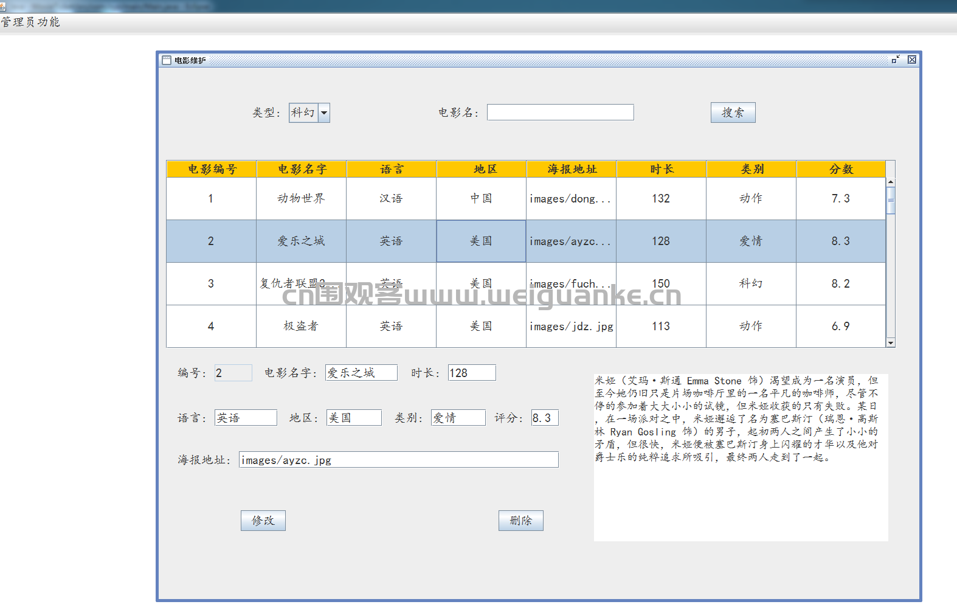957x610 pixels.
Task: Click the 类别 column header
Action: (x=751, y=169)
